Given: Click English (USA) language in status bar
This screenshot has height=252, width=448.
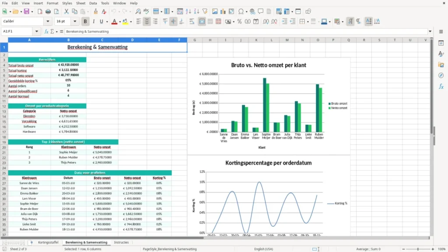Looking at the screenshot, I should click(263, 249).
